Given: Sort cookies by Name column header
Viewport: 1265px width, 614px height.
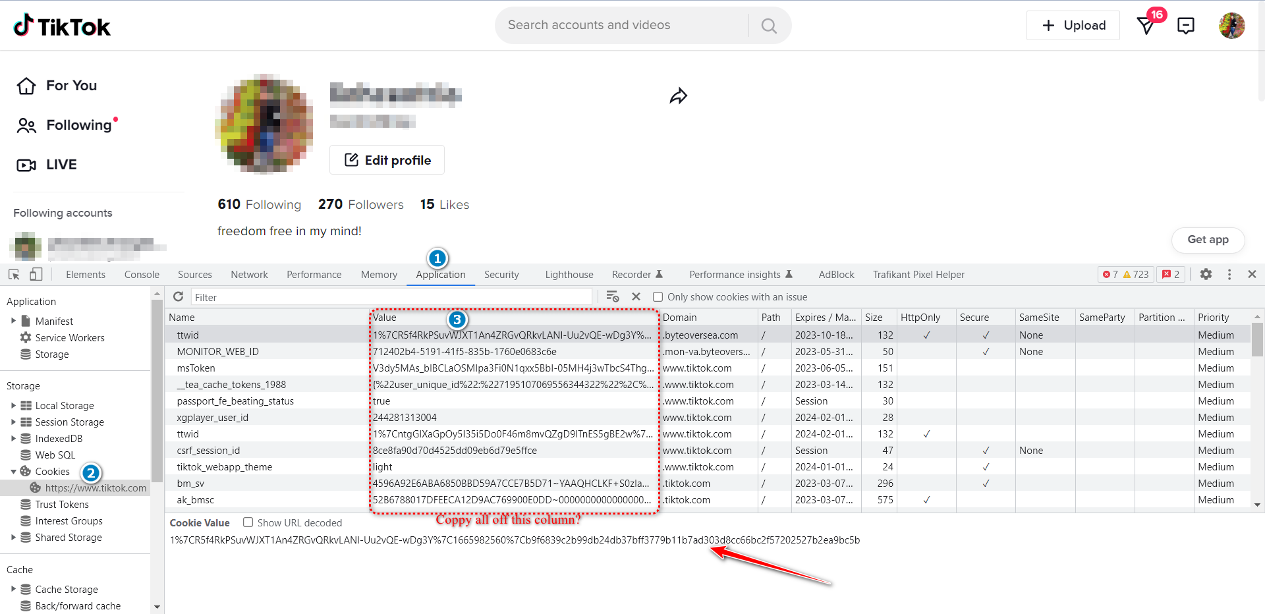Looking at the screenshot, I should pos(267,317).
